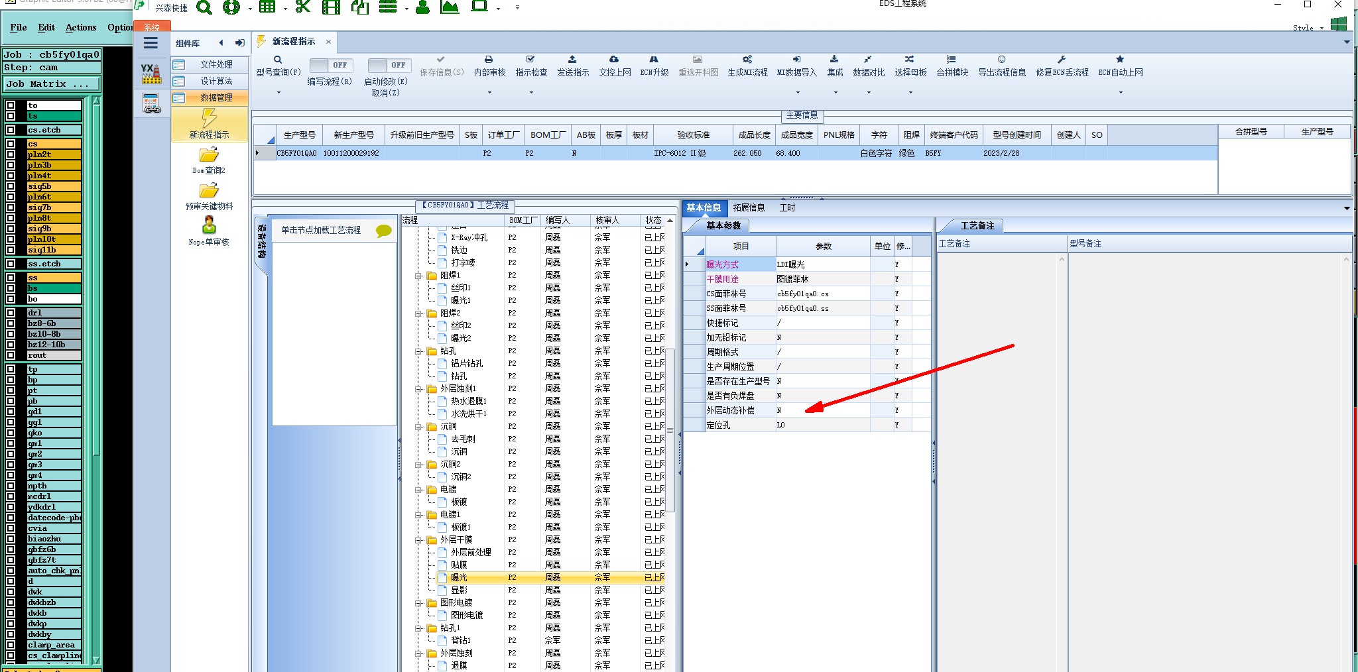Screen dimensions: 1358x672
Task: Click the 外层动态补偿 parameter value cell
Action: [822, 410]
